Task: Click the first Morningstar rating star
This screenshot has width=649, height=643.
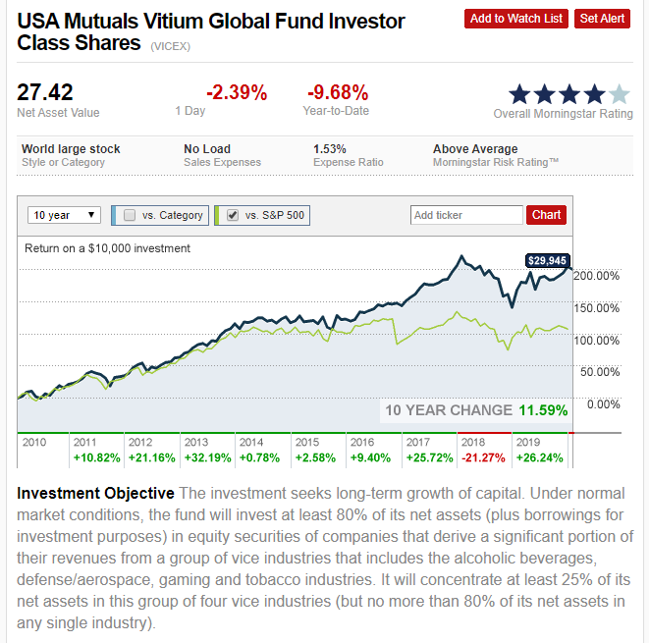Action: pyautogui.click(x=519, y=94)
